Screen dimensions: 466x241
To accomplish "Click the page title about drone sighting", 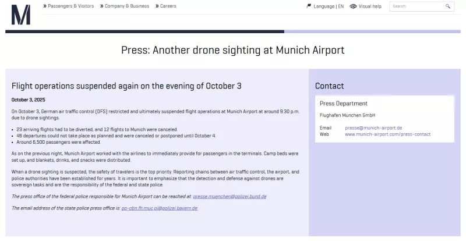I will click(x=232, y=50).
